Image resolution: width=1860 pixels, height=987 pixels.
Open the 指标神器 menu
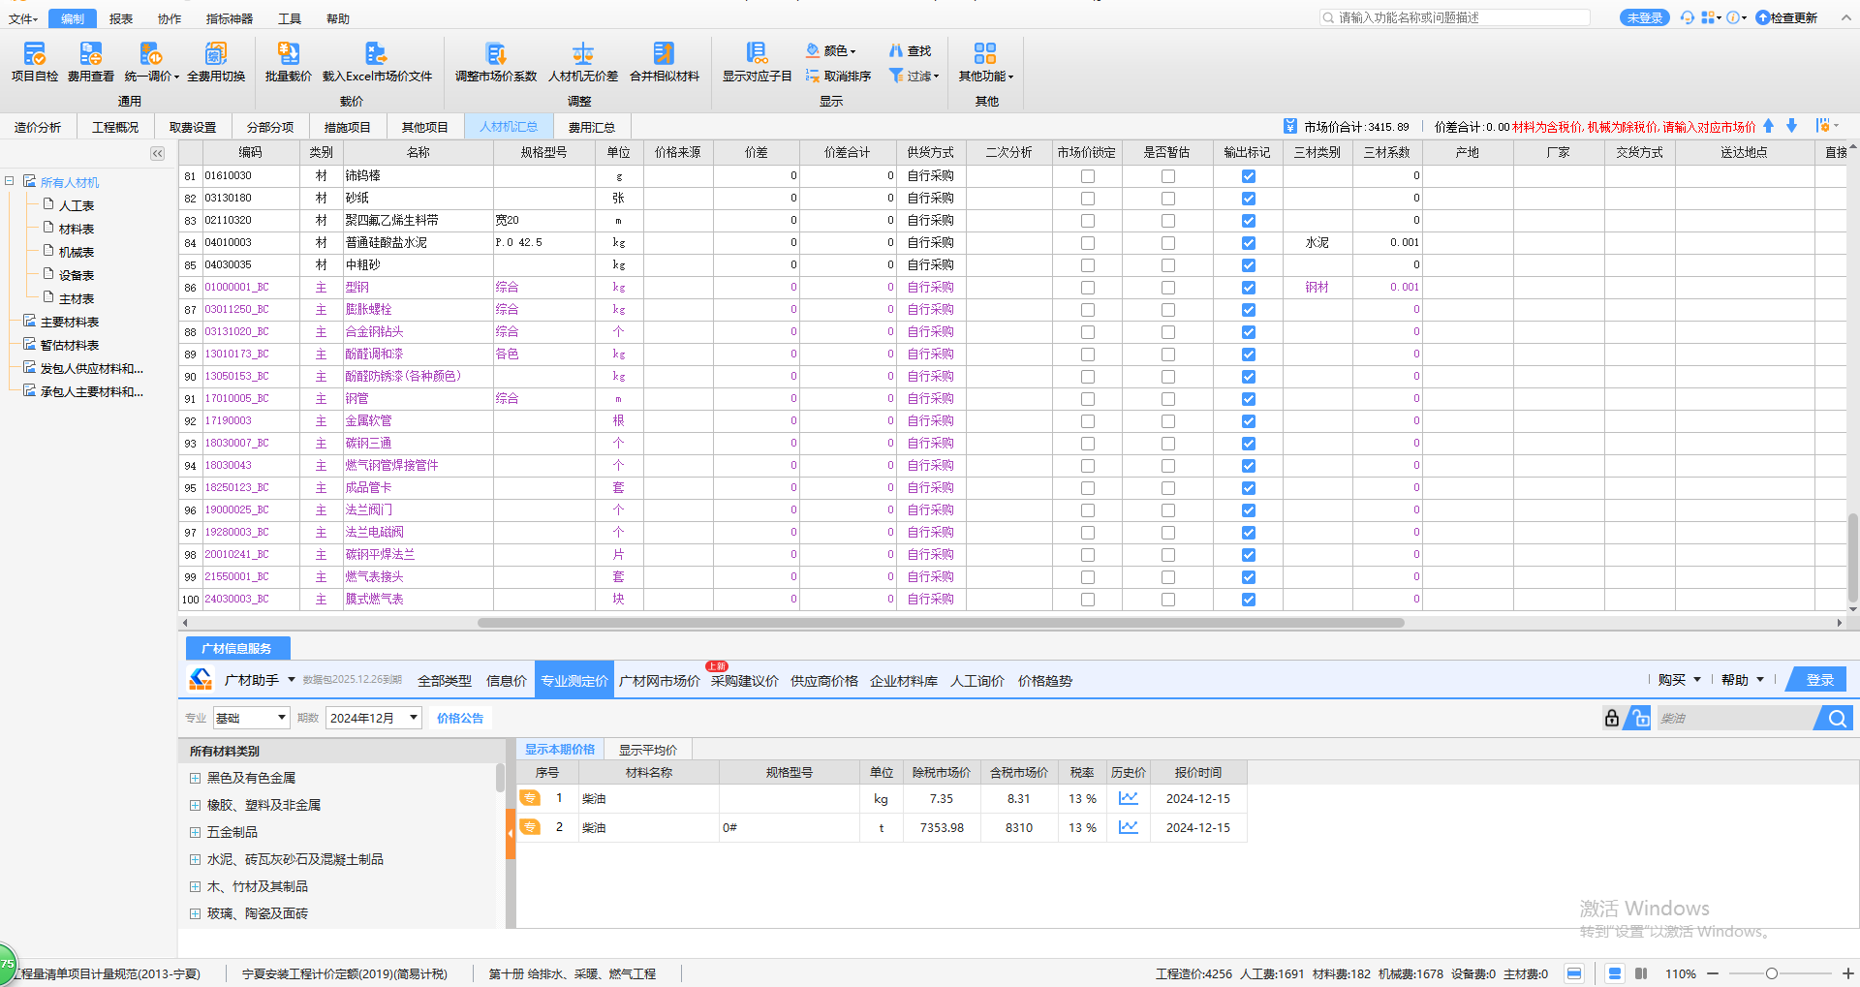230,18
